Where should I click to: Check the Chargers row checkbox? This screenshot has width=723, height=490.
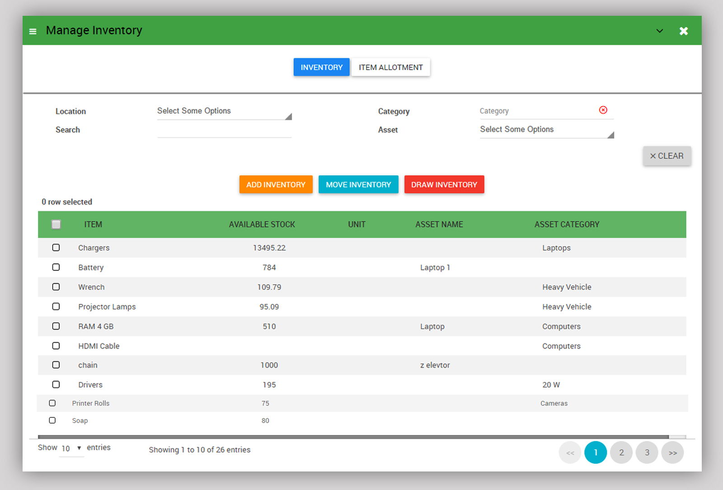(56, 247)
